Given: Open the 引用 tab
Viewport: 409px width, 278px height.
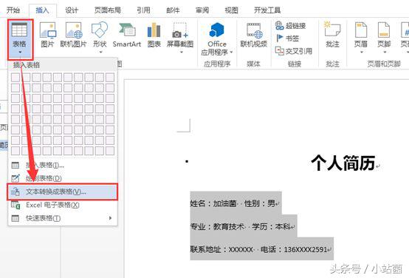Looking at the screenshot, I should [143, 10].
